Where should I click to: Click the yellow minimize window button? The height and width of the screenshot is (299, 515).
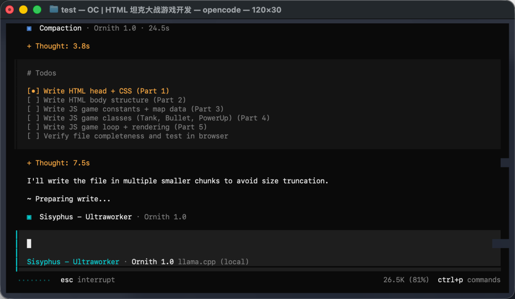[x=23, y=10]
